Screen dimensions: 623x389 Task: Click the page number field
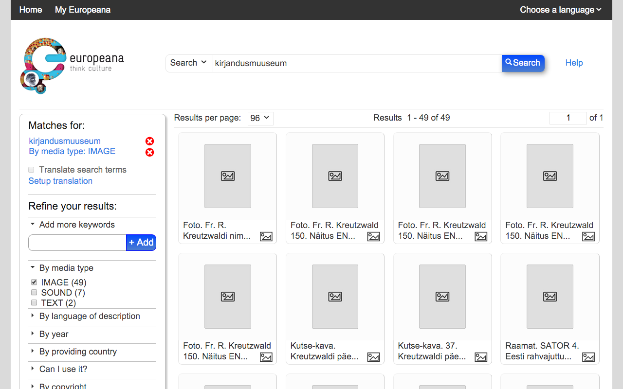point(568,118)
